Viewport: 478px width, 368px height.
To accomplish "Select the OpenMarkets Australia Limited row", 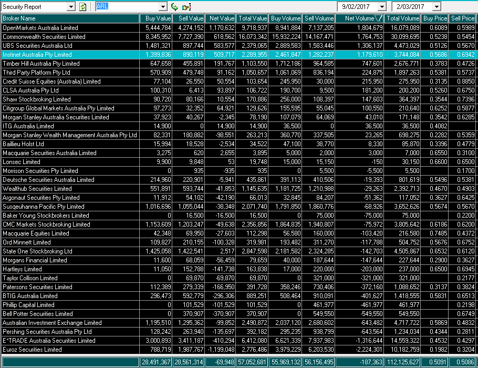I will (238, 28).
